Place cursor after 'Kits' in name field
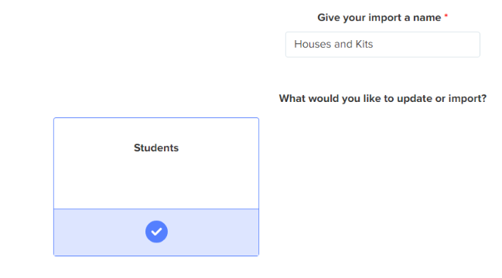Screen dimensions: 502x278 pyautogui.click(x=374, y=44)
